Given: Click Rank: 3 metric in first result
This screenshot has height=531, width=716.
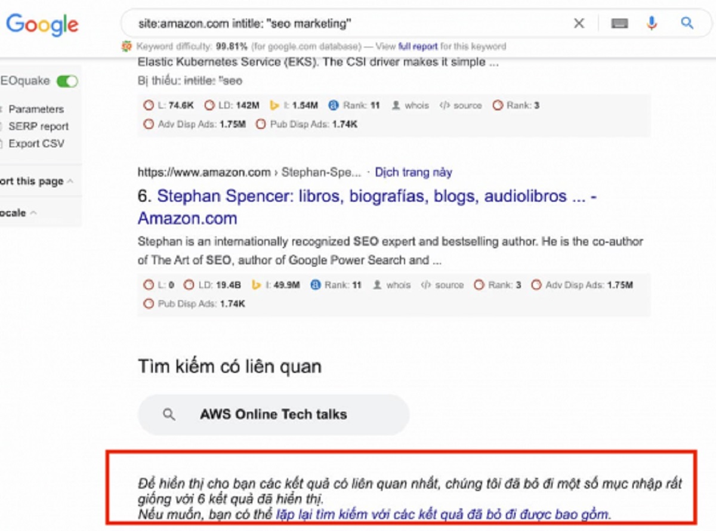Looking at the screenshot, I should [516, 105].
